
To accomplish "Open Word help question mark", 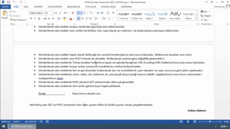I will 206,2.
